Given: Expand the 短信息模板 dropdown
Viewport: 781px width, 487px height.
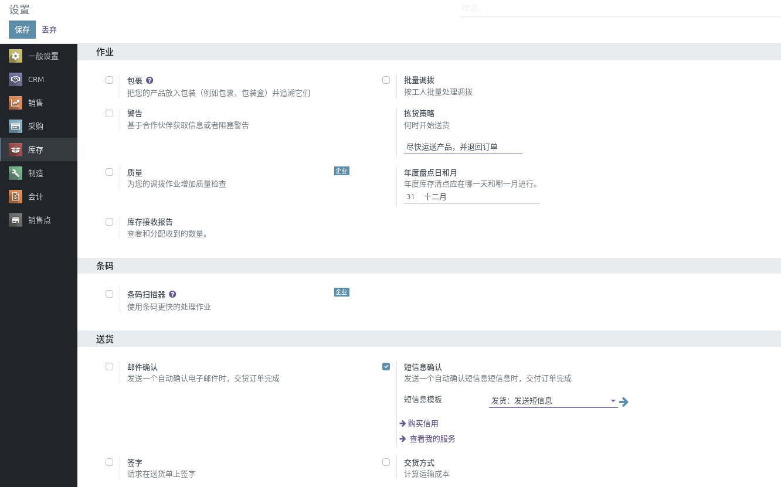Looking at the screenshot, I should 553,401.
